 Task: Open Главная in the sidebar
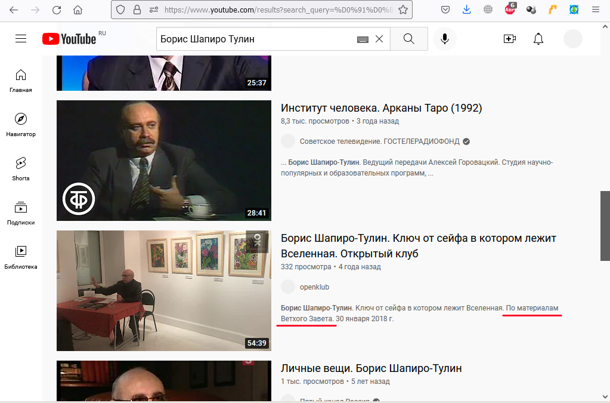click(x=21, y=81)
